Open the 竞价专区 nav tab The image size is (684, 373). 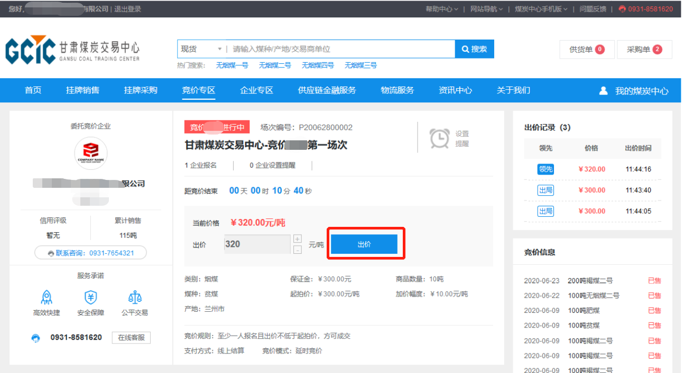coord(199,90)
